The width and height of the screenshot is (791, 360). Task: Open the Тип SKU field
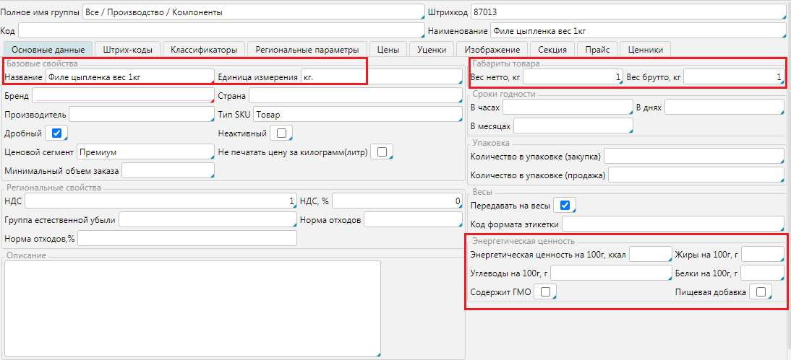[x=356, y=115]
